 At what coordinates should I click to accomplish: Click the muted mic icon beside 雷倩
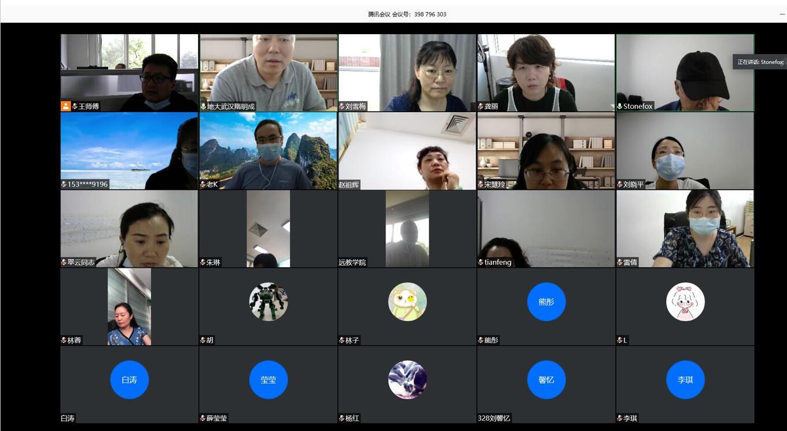pyautogui.click(x=620, y=263)
